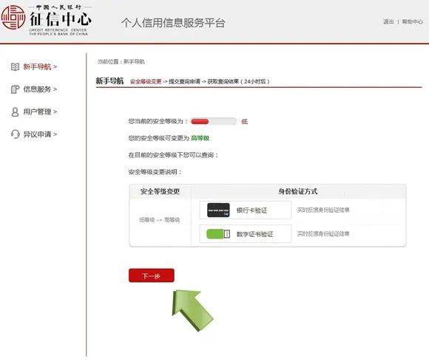The height and width of the screenshot is (364, 429).
Task: Click the book icon beside 新手导航
Action: coord(15,66)
